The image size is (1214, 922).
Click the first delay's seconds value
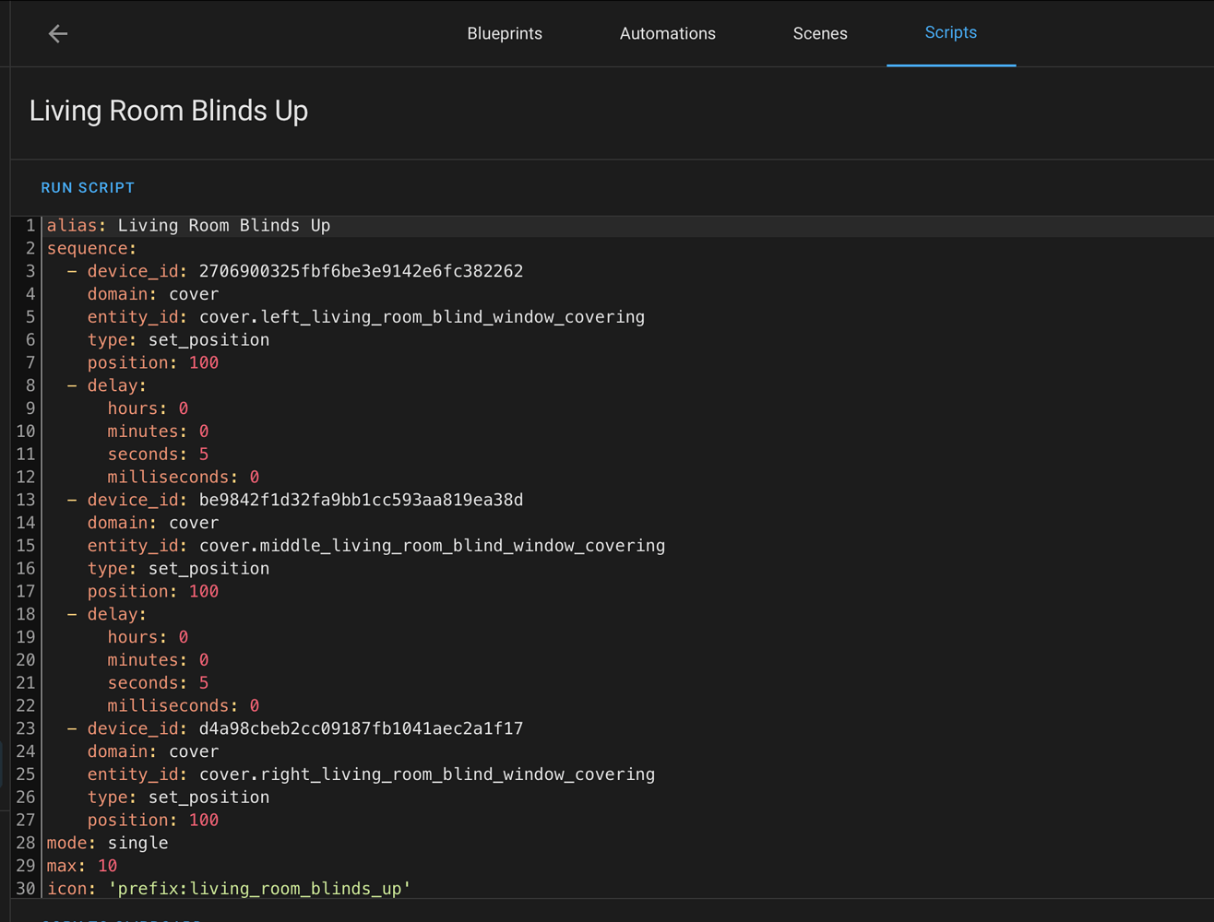(204, 455)
